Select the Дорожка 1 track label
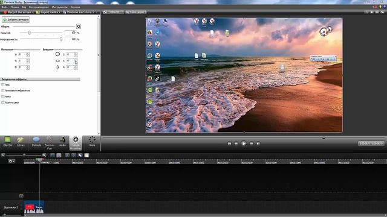This screenshot has width=387, height=217. click(x=11, y=207)
